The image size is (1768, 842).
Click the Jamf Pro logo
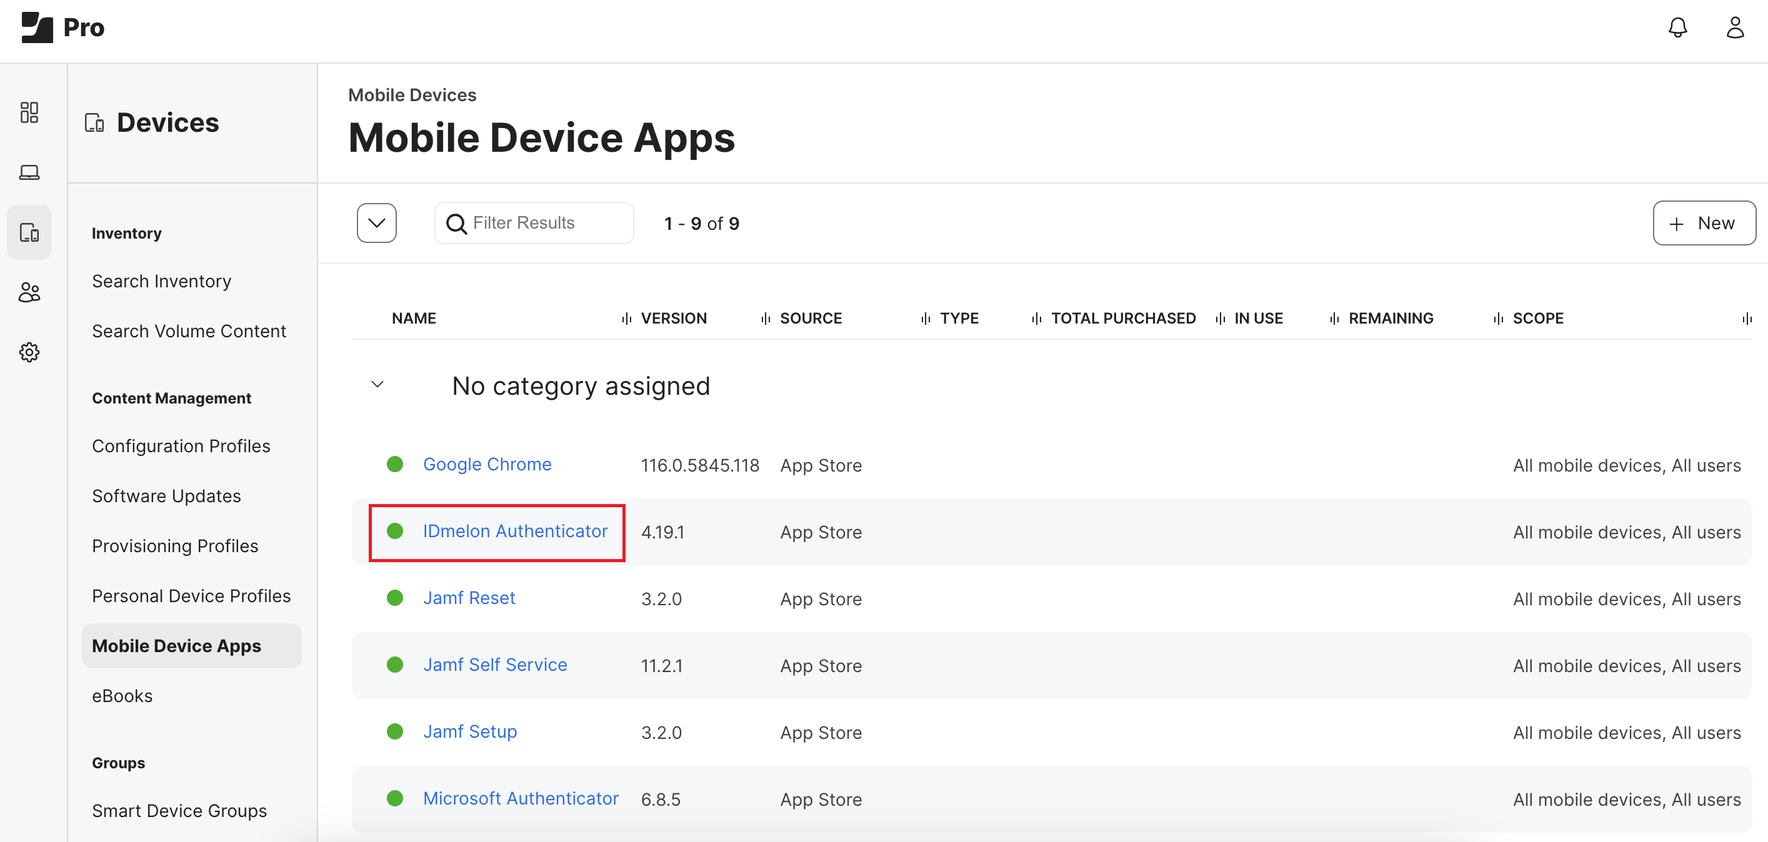(62, 27)
